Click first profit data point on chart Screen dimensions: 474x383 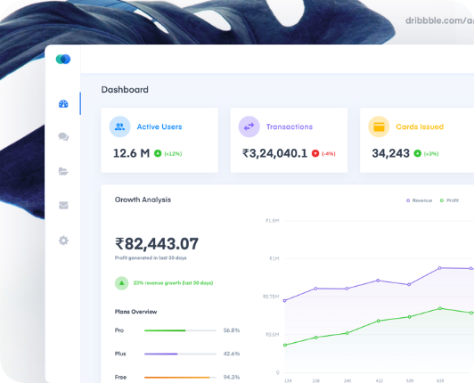285,345
